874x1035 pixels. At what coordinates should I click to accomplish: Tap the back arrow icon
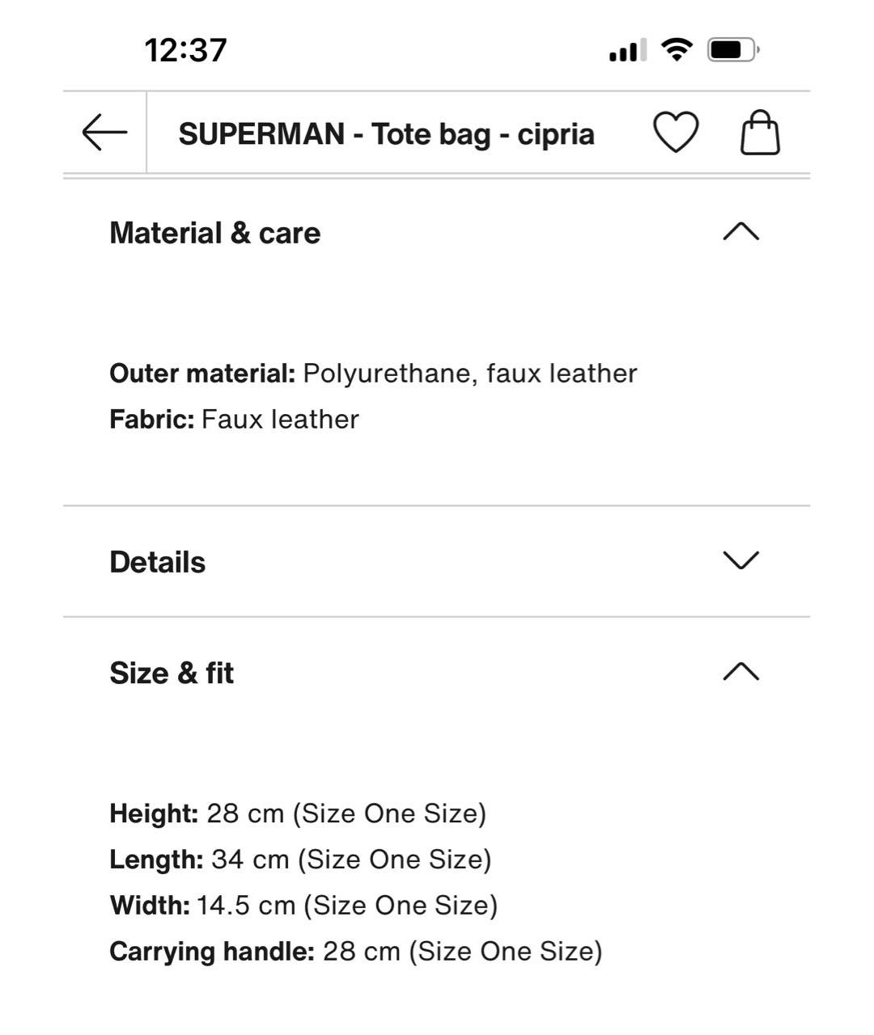[x=104, y=132]
